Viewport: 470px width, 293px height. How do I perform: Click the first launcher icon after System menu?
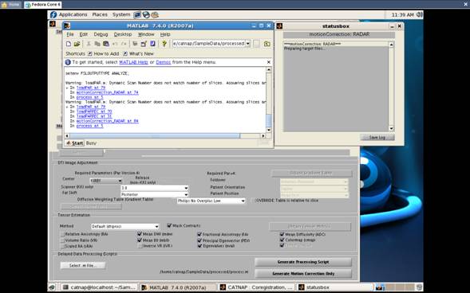(x=137, y=14)
